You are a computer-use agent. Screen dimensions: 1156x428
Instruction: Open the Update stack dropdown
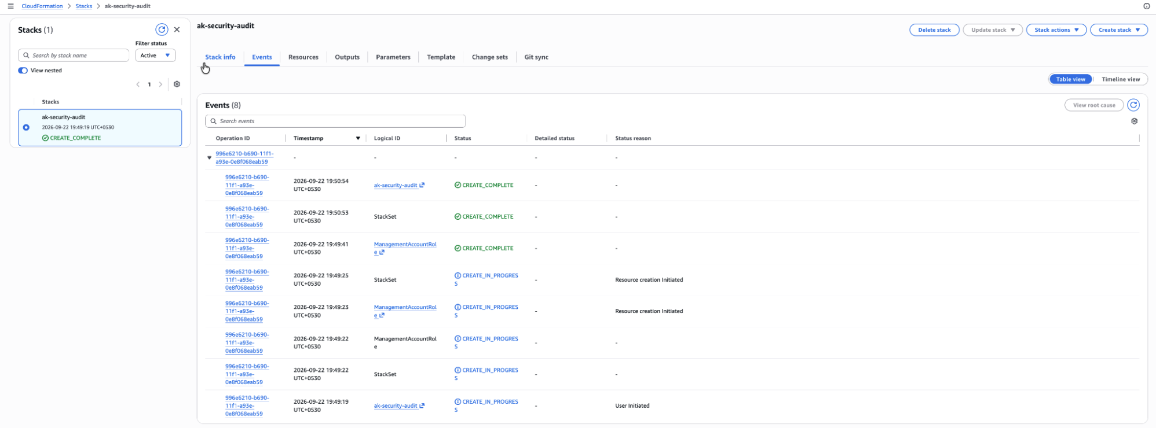tap(993, 30)
